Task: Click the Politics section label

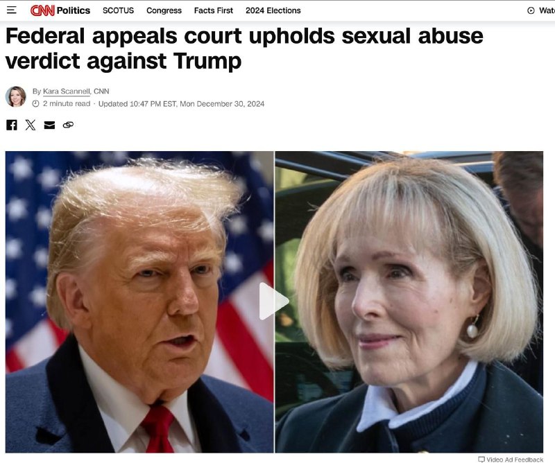Action: pos(74,10)
